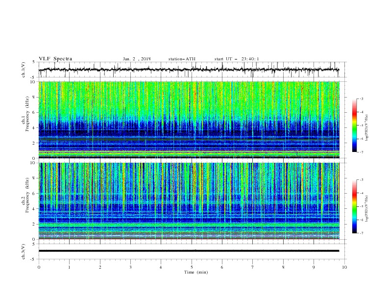Click the ch.2 color bar's log(PSD) label
Image resolution: width=388 pixels, height=300 pixels.
(366, 209)
